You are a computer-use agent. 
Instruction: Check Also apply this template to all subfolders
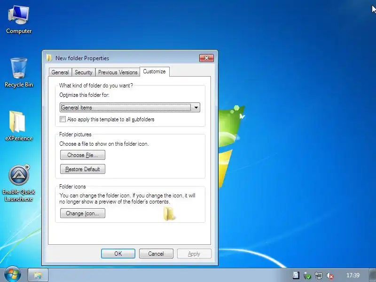(x=63, y=119)
